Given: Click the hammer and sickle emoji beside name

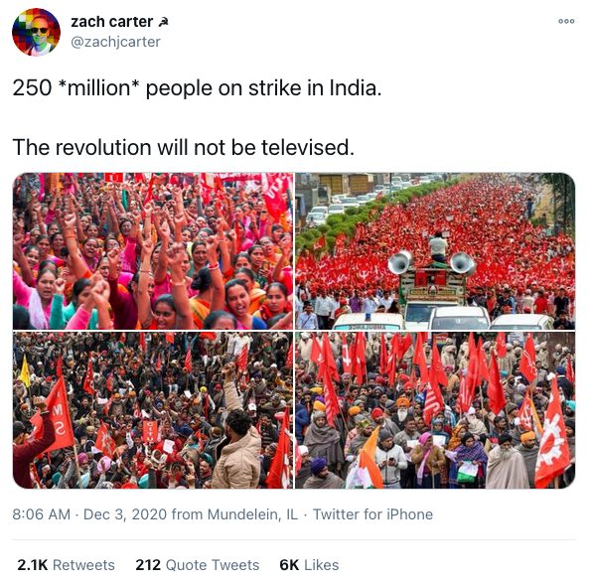Looking at the screenshot, I should click(x=163, y=22).
